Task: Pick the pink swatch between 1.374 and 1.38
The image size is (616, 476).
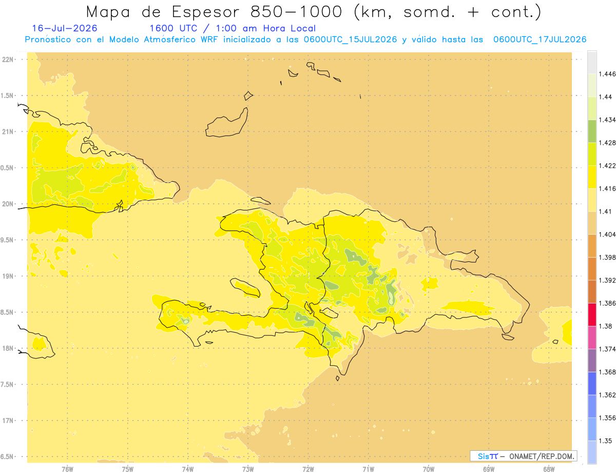Action: [x=592, y=337]
